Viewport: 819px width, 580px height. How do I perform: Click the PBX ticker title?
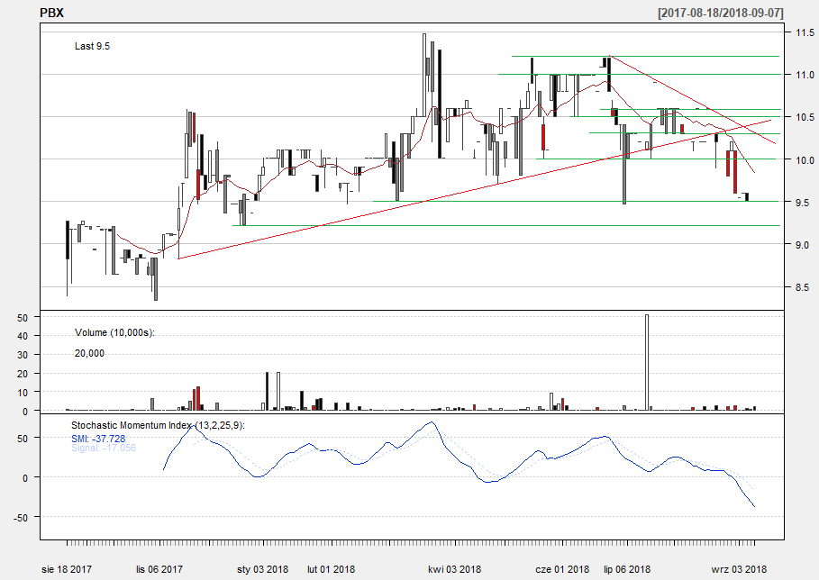[51, 13]
